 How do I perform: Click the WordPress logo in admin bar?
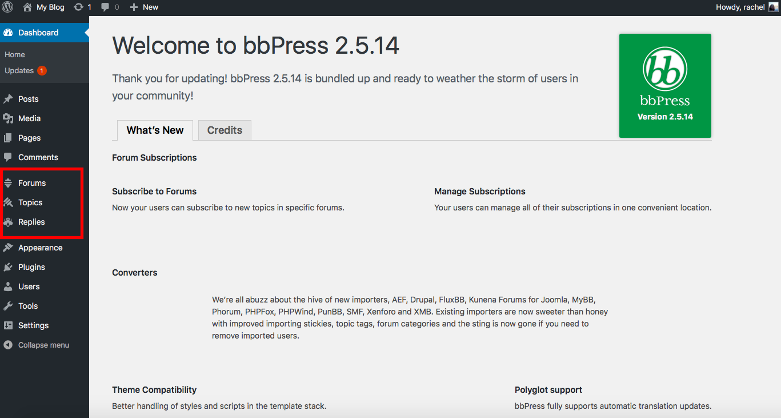click(8, 7)
